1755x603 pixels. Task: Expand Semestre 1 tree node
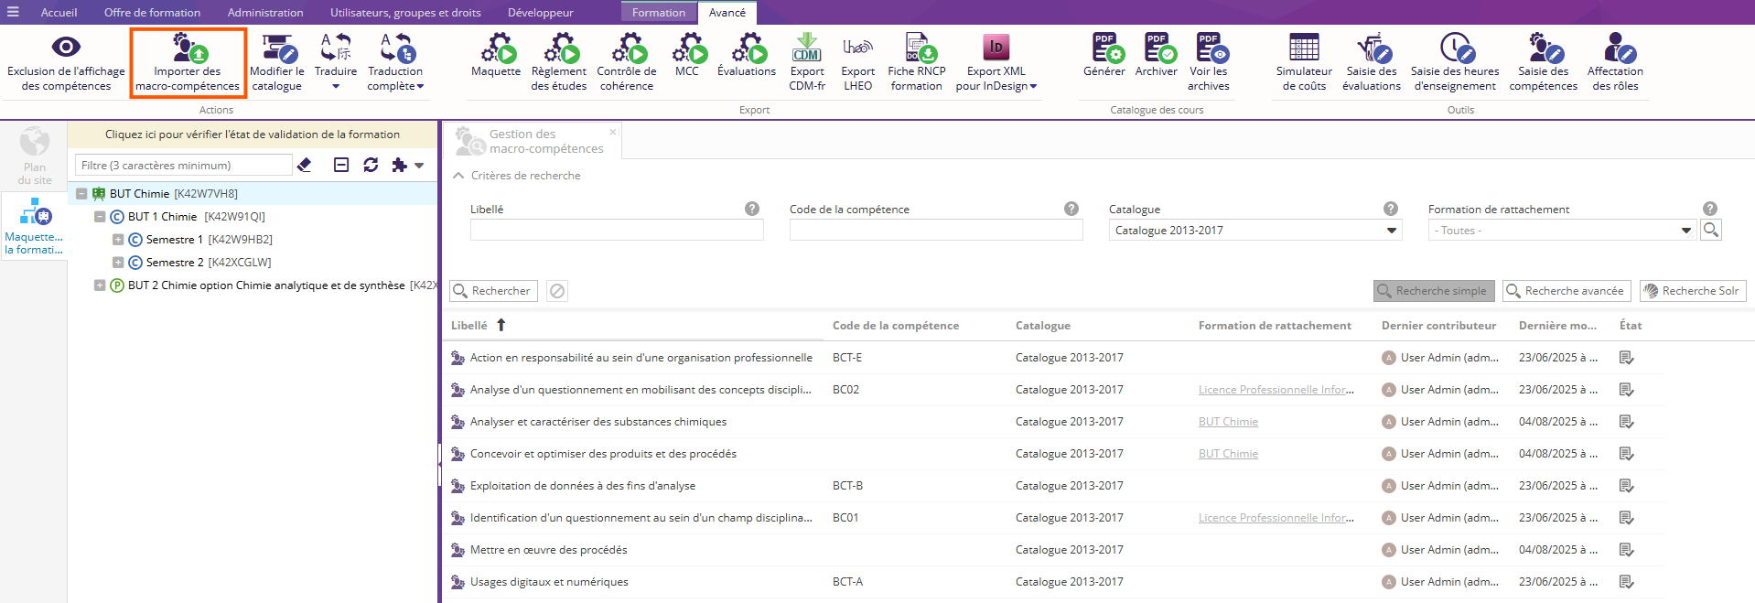pos(118,240)
